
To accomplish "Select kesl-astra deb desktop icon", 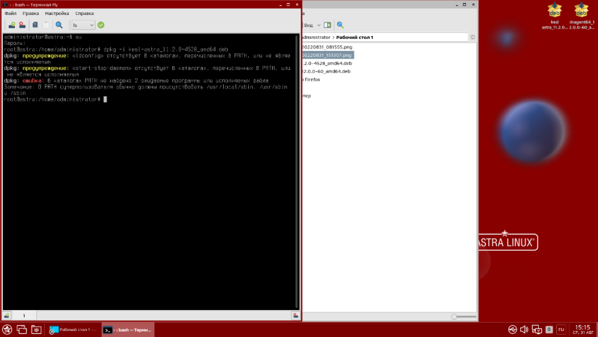I will [x=554, y=16].
